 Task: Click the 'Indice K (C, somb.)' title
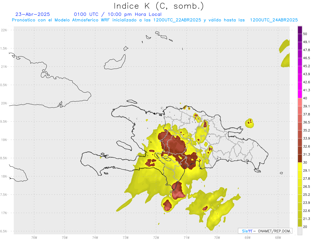[159, 6]
